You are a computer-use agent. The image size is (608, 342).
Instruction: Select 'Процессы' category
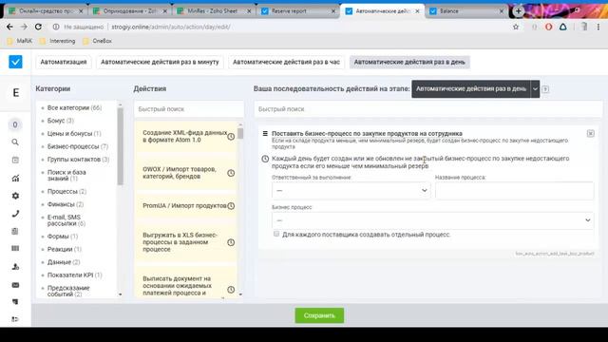point(66,192)
